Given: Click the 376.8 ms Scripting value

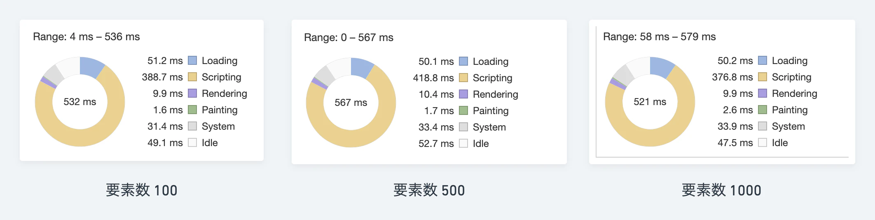Looking at the screenshot, I should click(732, 77).
